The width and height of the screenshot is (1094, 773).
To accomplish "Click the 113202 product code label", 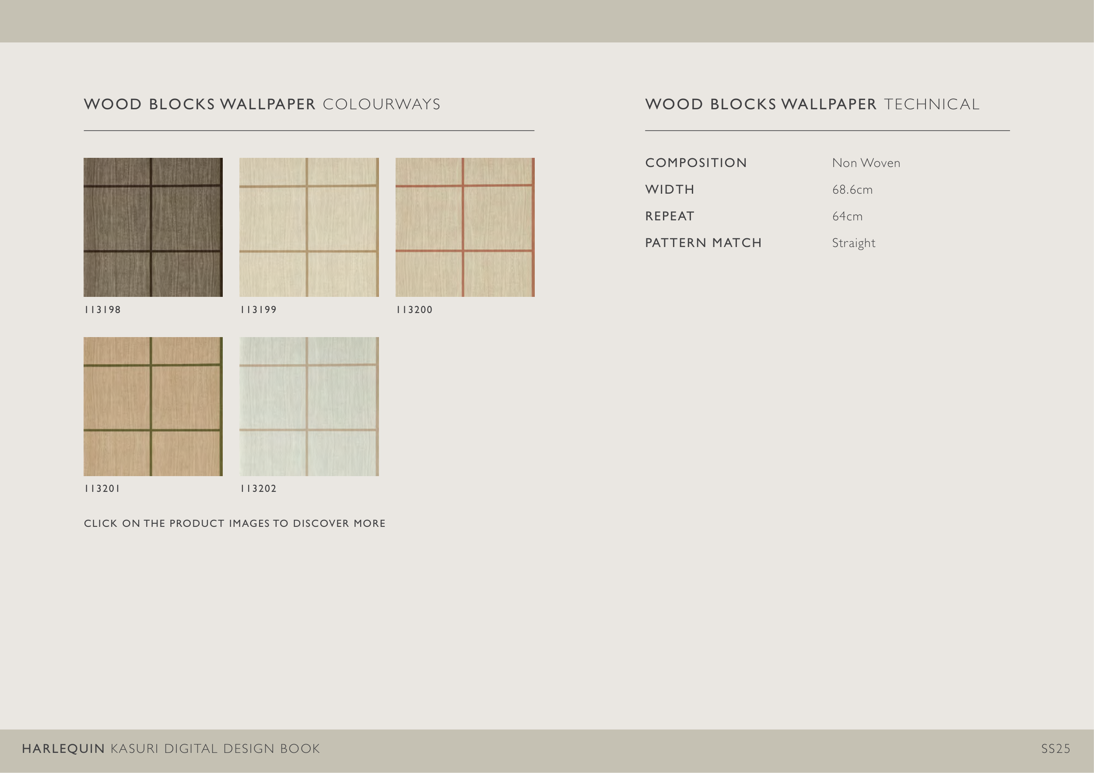I will click(258, 489).
